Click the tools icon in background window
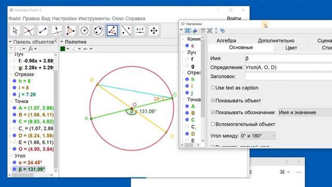The image size is (332, 187). tap(282, 172)
